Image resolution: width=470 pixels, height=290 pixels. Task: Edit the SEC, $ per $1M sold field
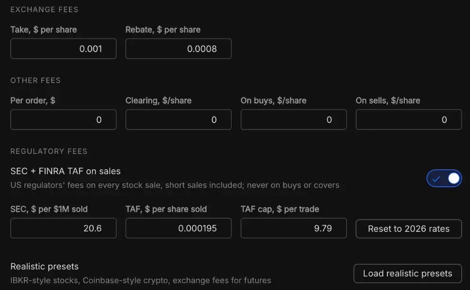click(63, 228)
